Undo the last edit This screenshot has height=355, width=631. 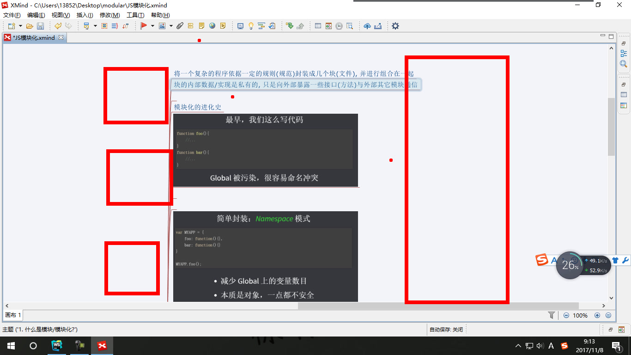(x=58, y=26)
